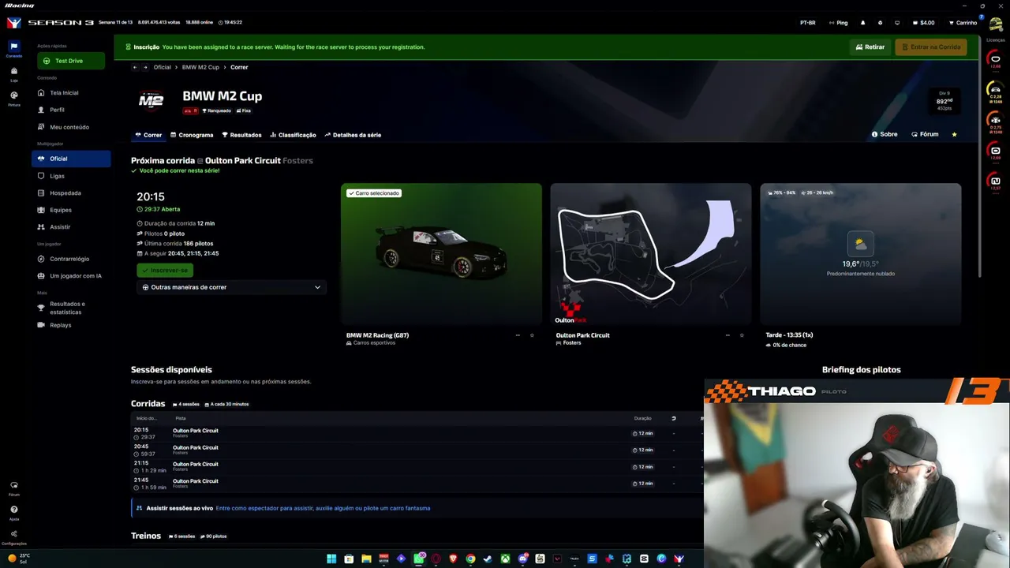Viewport: 1010px width, 568px height.
Task: Open the $4.00 credits balance
Action: [x=923, y=23]
